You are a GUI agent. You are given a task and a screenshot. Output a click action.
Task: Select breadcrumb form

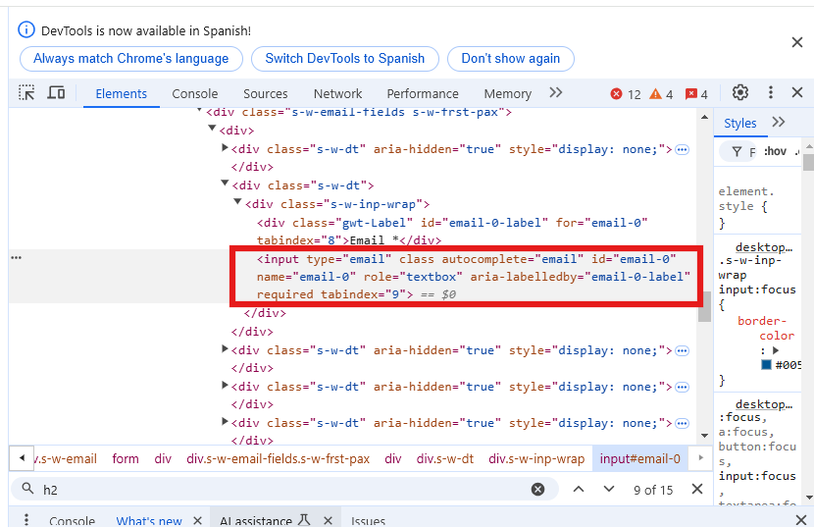coord(126,459)
